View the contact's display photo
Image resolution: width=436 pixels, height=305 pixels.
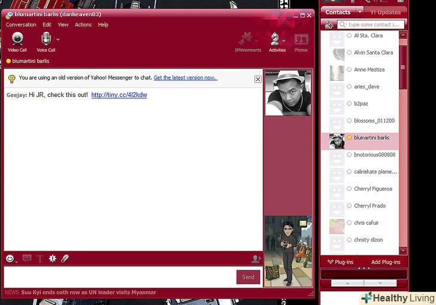click(288, 93)
